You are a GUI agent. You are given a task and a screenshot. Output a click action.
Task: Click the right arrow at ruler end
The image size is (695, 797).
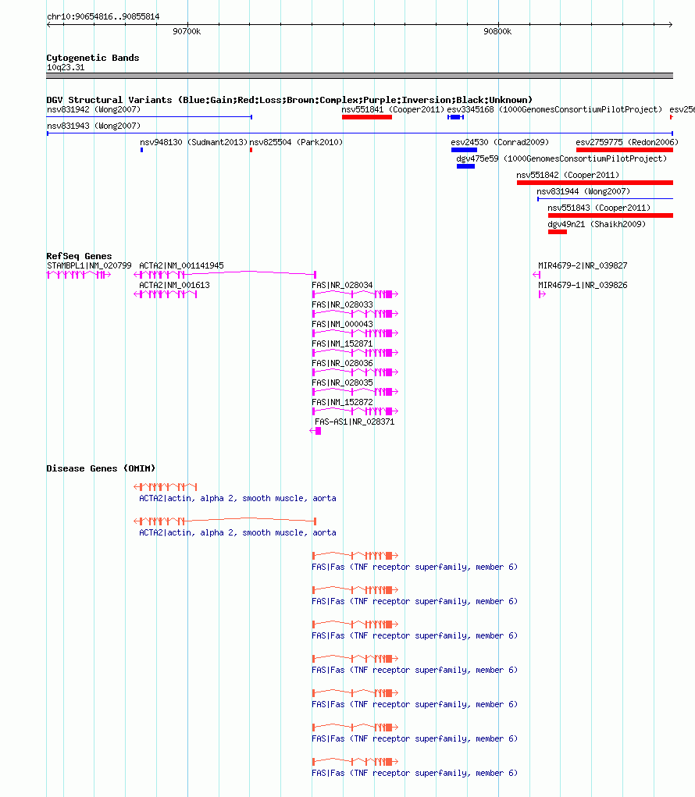point(671,24)
